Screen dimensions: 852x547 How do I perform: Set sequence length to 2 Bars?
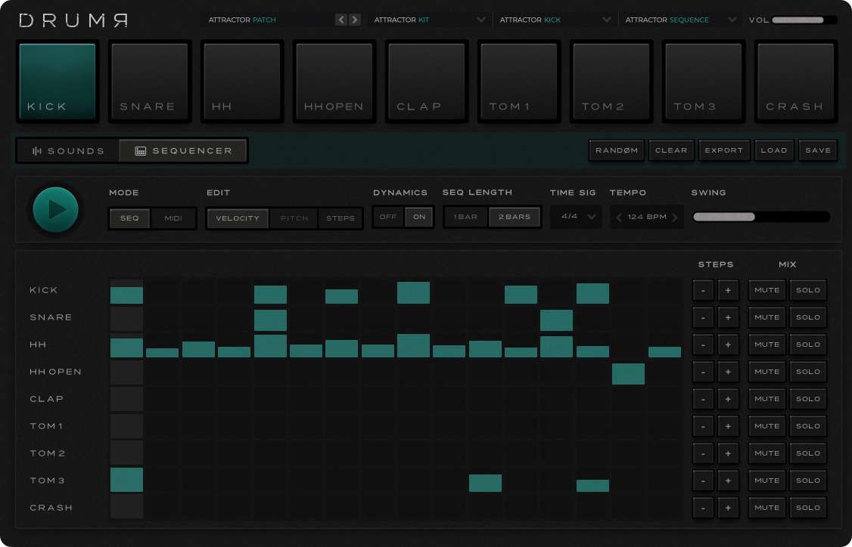click(515, 217)
